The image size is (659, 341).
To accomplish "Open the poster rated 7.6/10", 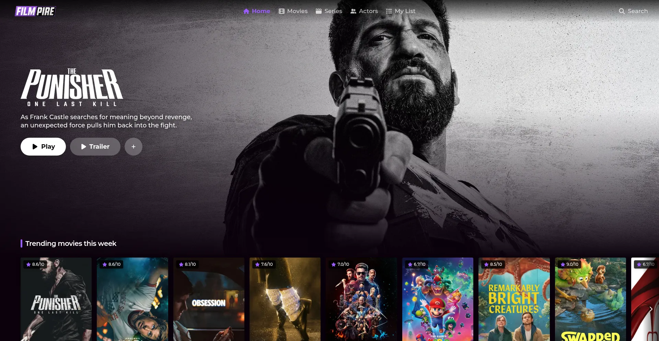I will coord(285,299).
